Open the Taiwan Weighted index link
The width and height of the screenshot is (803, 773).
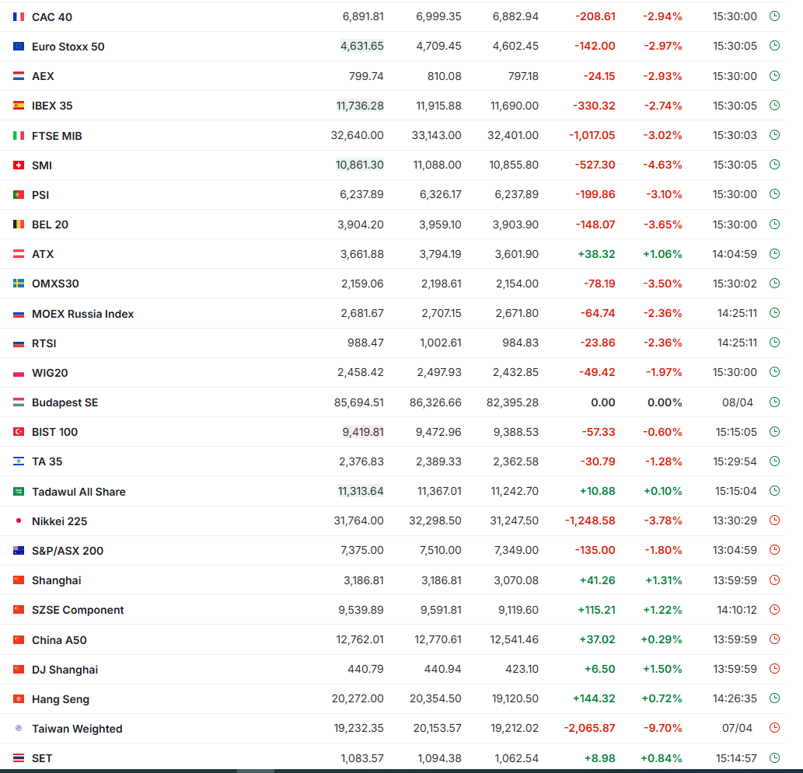[77, 729]
